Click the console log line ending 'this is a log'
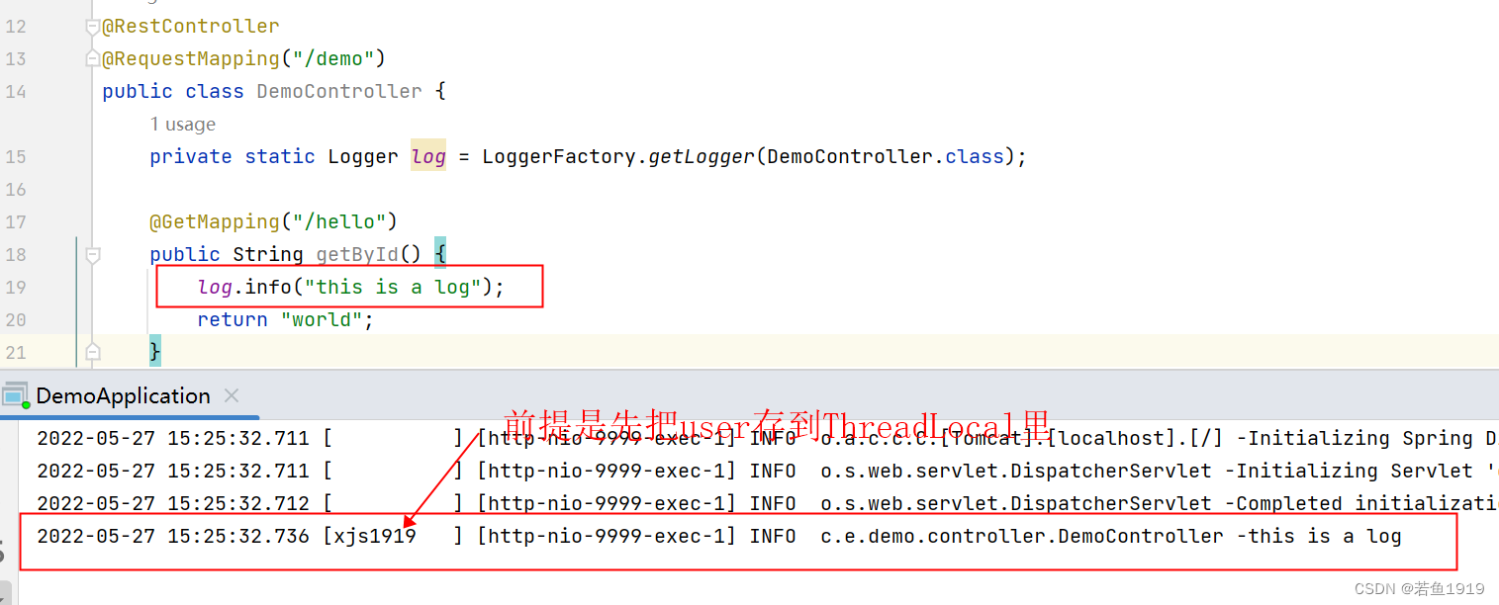 (x=719, y=537)
